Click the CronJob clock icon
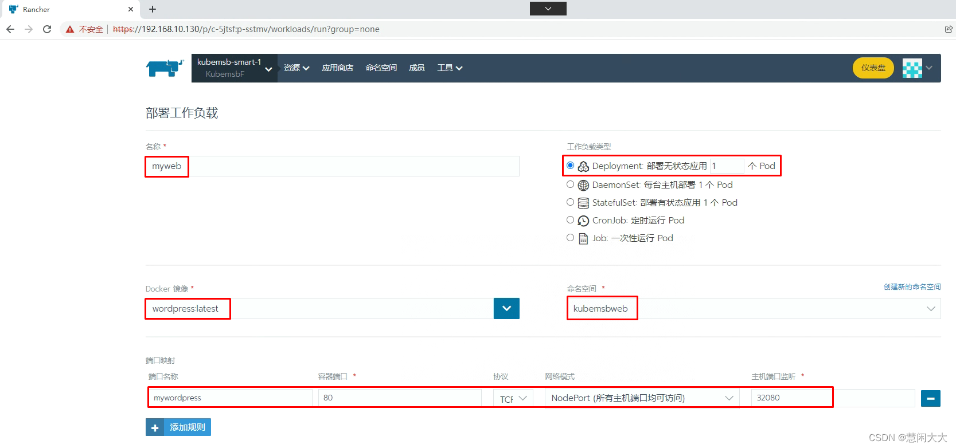The image size is (956, 448). coord(583,221)
